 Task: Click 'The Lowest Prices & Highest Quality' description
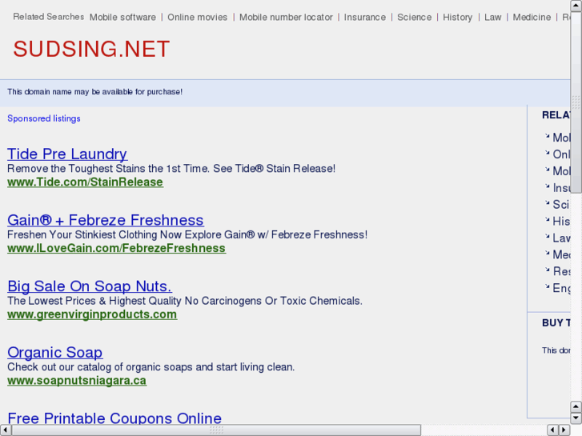[185, 301]
